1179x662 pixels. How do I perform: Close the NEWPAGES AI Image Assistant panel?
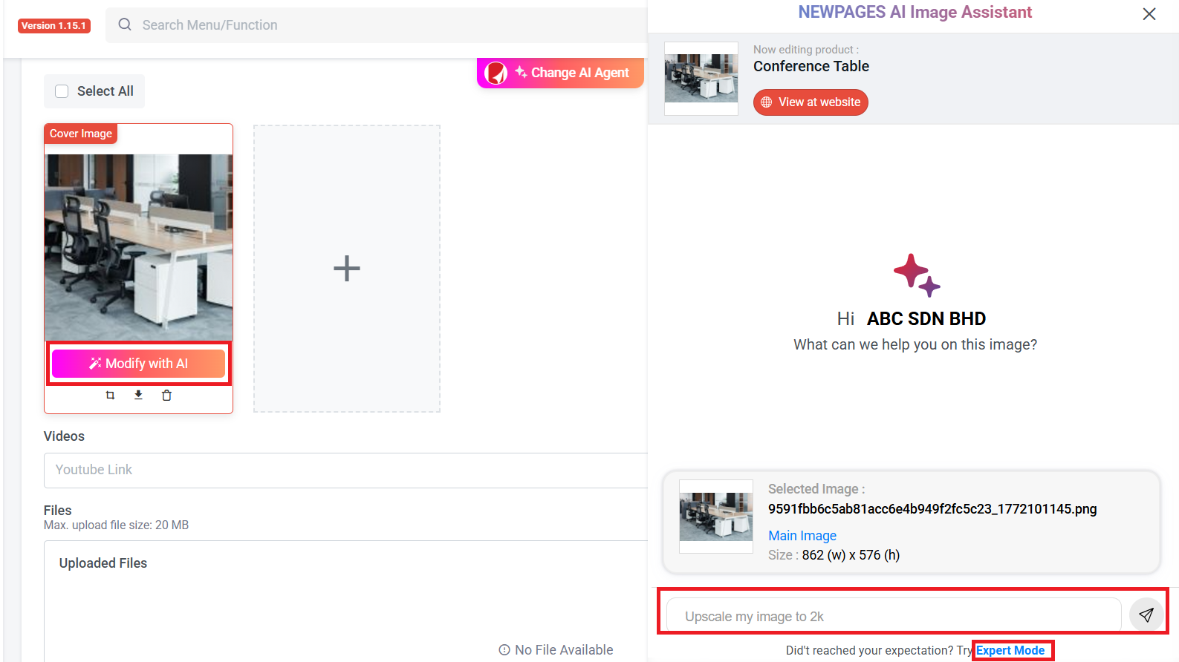pos(1149,14)
